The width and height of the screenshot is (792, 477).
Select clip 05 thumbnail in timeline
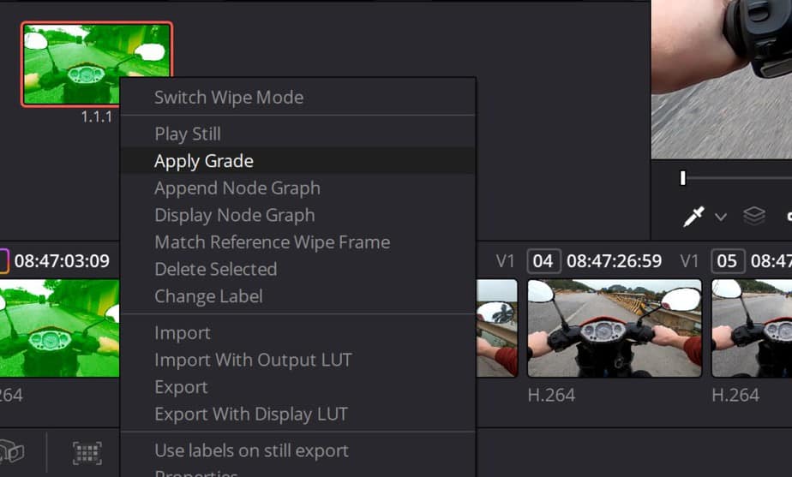click(x=752, y=328)
